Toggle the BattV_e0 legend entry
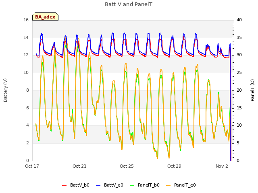This screenshot has width=258, height=193. pyautogui.click(x=109, y=185)
